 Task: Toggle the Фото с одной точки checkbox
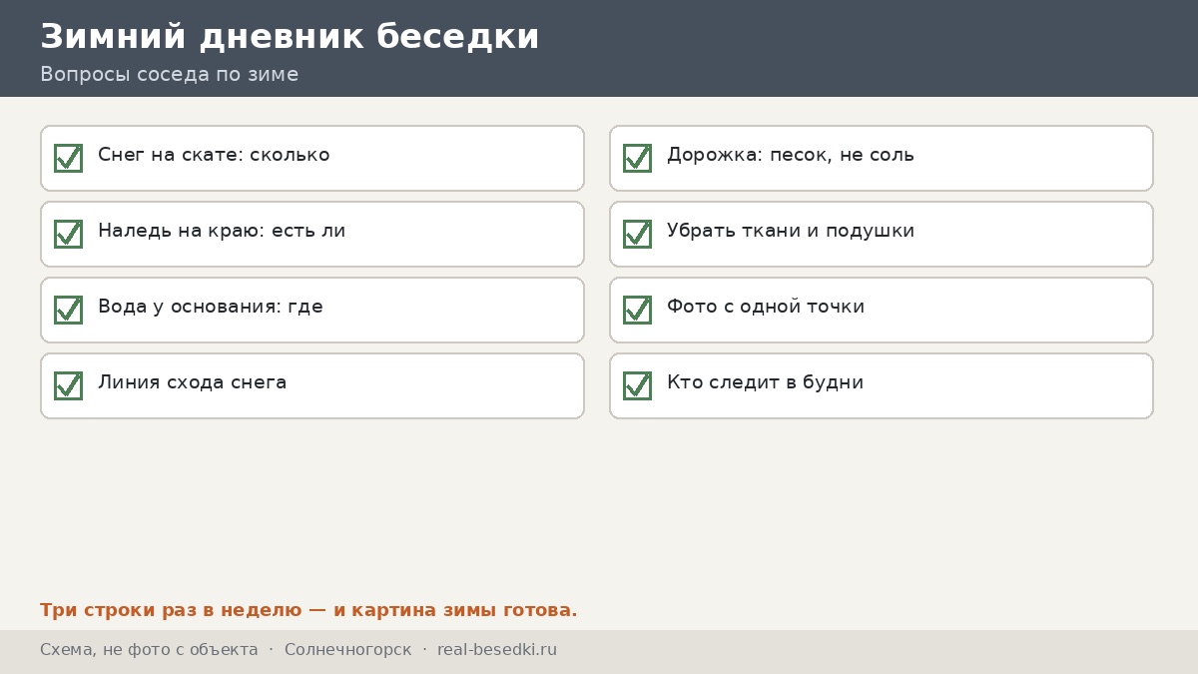pyautogui.click(x=637, y=310)
